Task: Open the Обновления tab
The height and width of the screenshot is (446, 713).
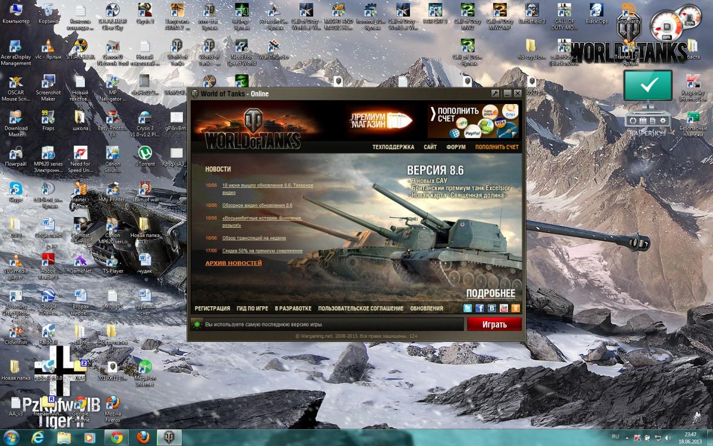Action: [426, 309]
